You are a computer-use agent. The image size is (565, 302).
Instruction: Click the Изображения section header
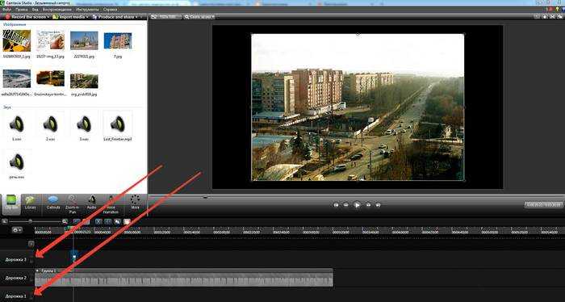[15, 24]
